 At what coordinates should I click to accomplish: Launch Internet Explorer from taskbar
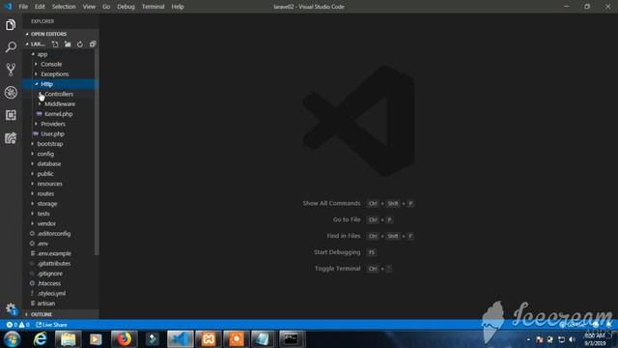pyautogui.click(x=40, y=339)
